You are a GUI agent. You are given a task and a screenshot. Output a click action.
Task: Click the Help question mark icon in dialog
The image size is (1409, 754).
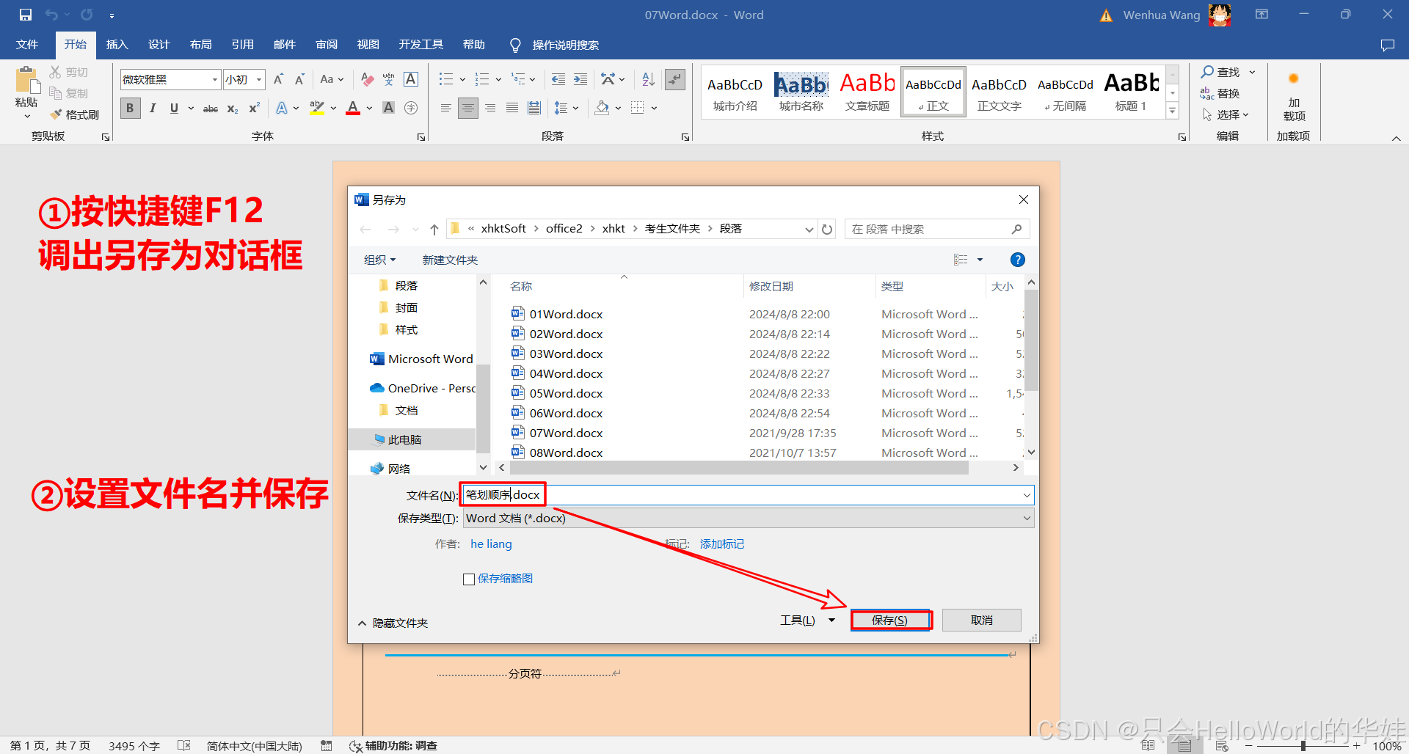point(1018,260)
